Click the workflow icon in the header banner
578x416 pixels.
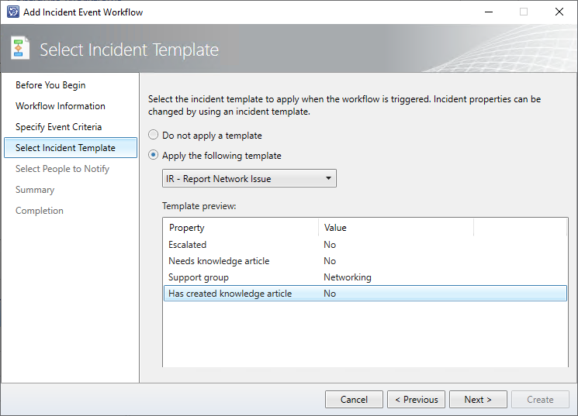click(x=20, y=48)
